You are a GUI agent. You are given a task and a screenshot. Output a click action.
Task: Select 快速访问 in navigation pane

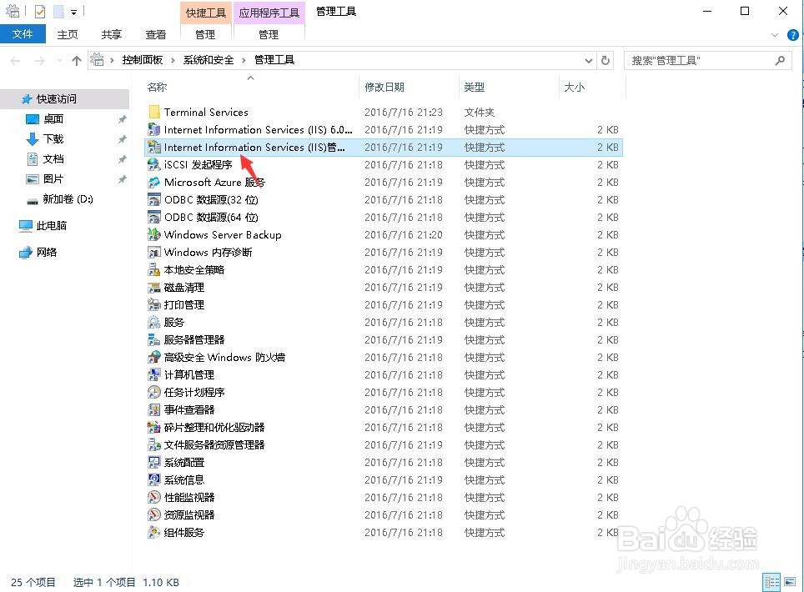point(64,99)
